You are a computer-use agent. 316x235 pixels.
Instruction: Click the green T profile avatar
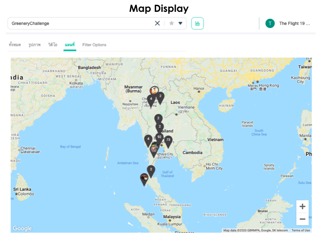[x=270, y=23]
